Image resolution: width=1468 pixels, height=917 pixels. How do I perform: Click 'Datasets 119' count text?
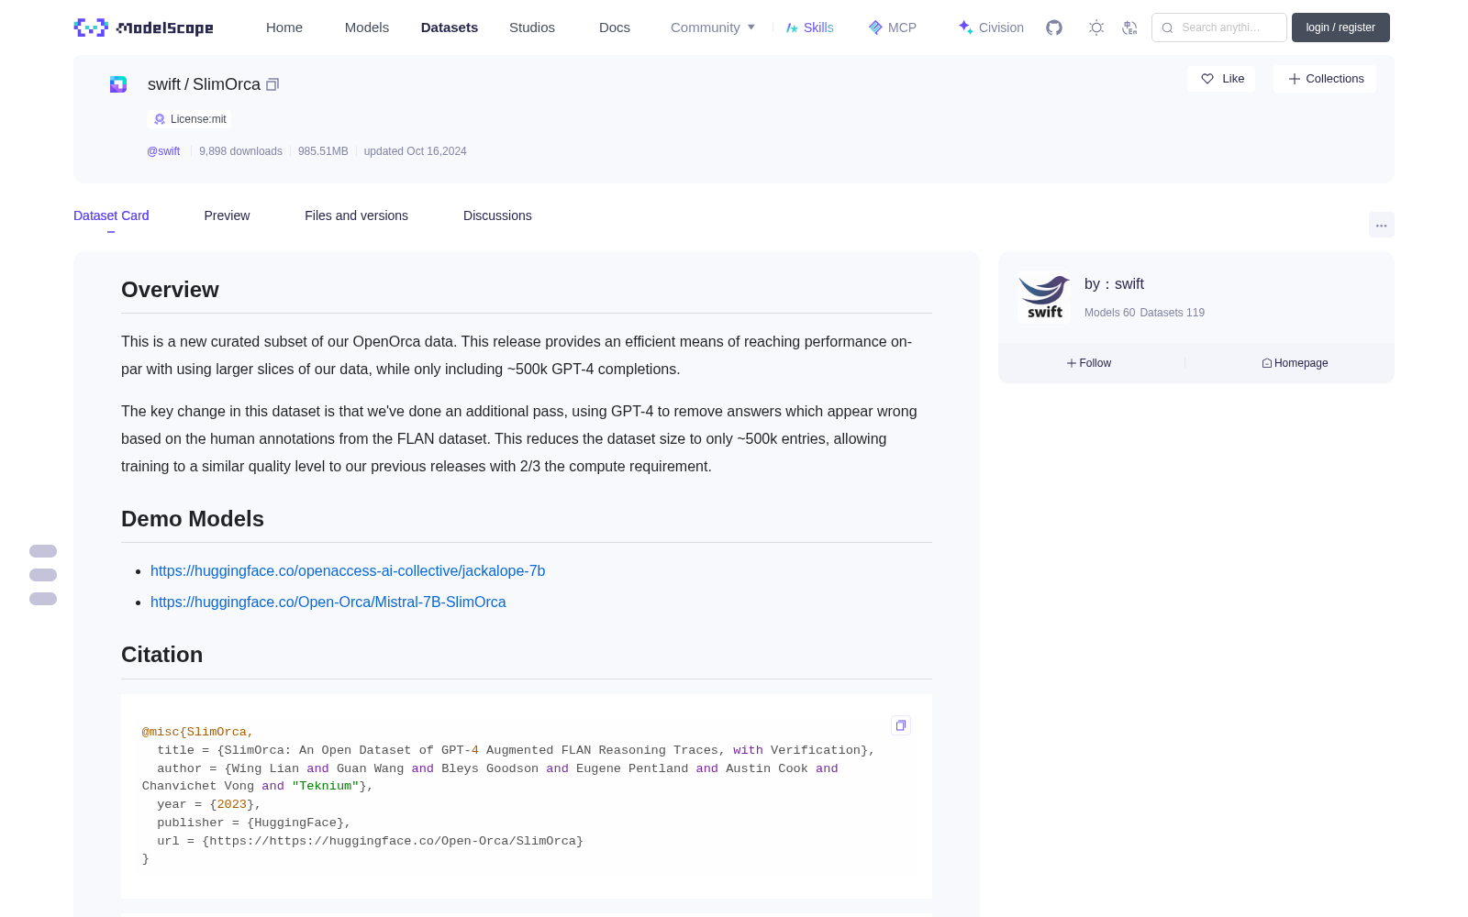1173,313
